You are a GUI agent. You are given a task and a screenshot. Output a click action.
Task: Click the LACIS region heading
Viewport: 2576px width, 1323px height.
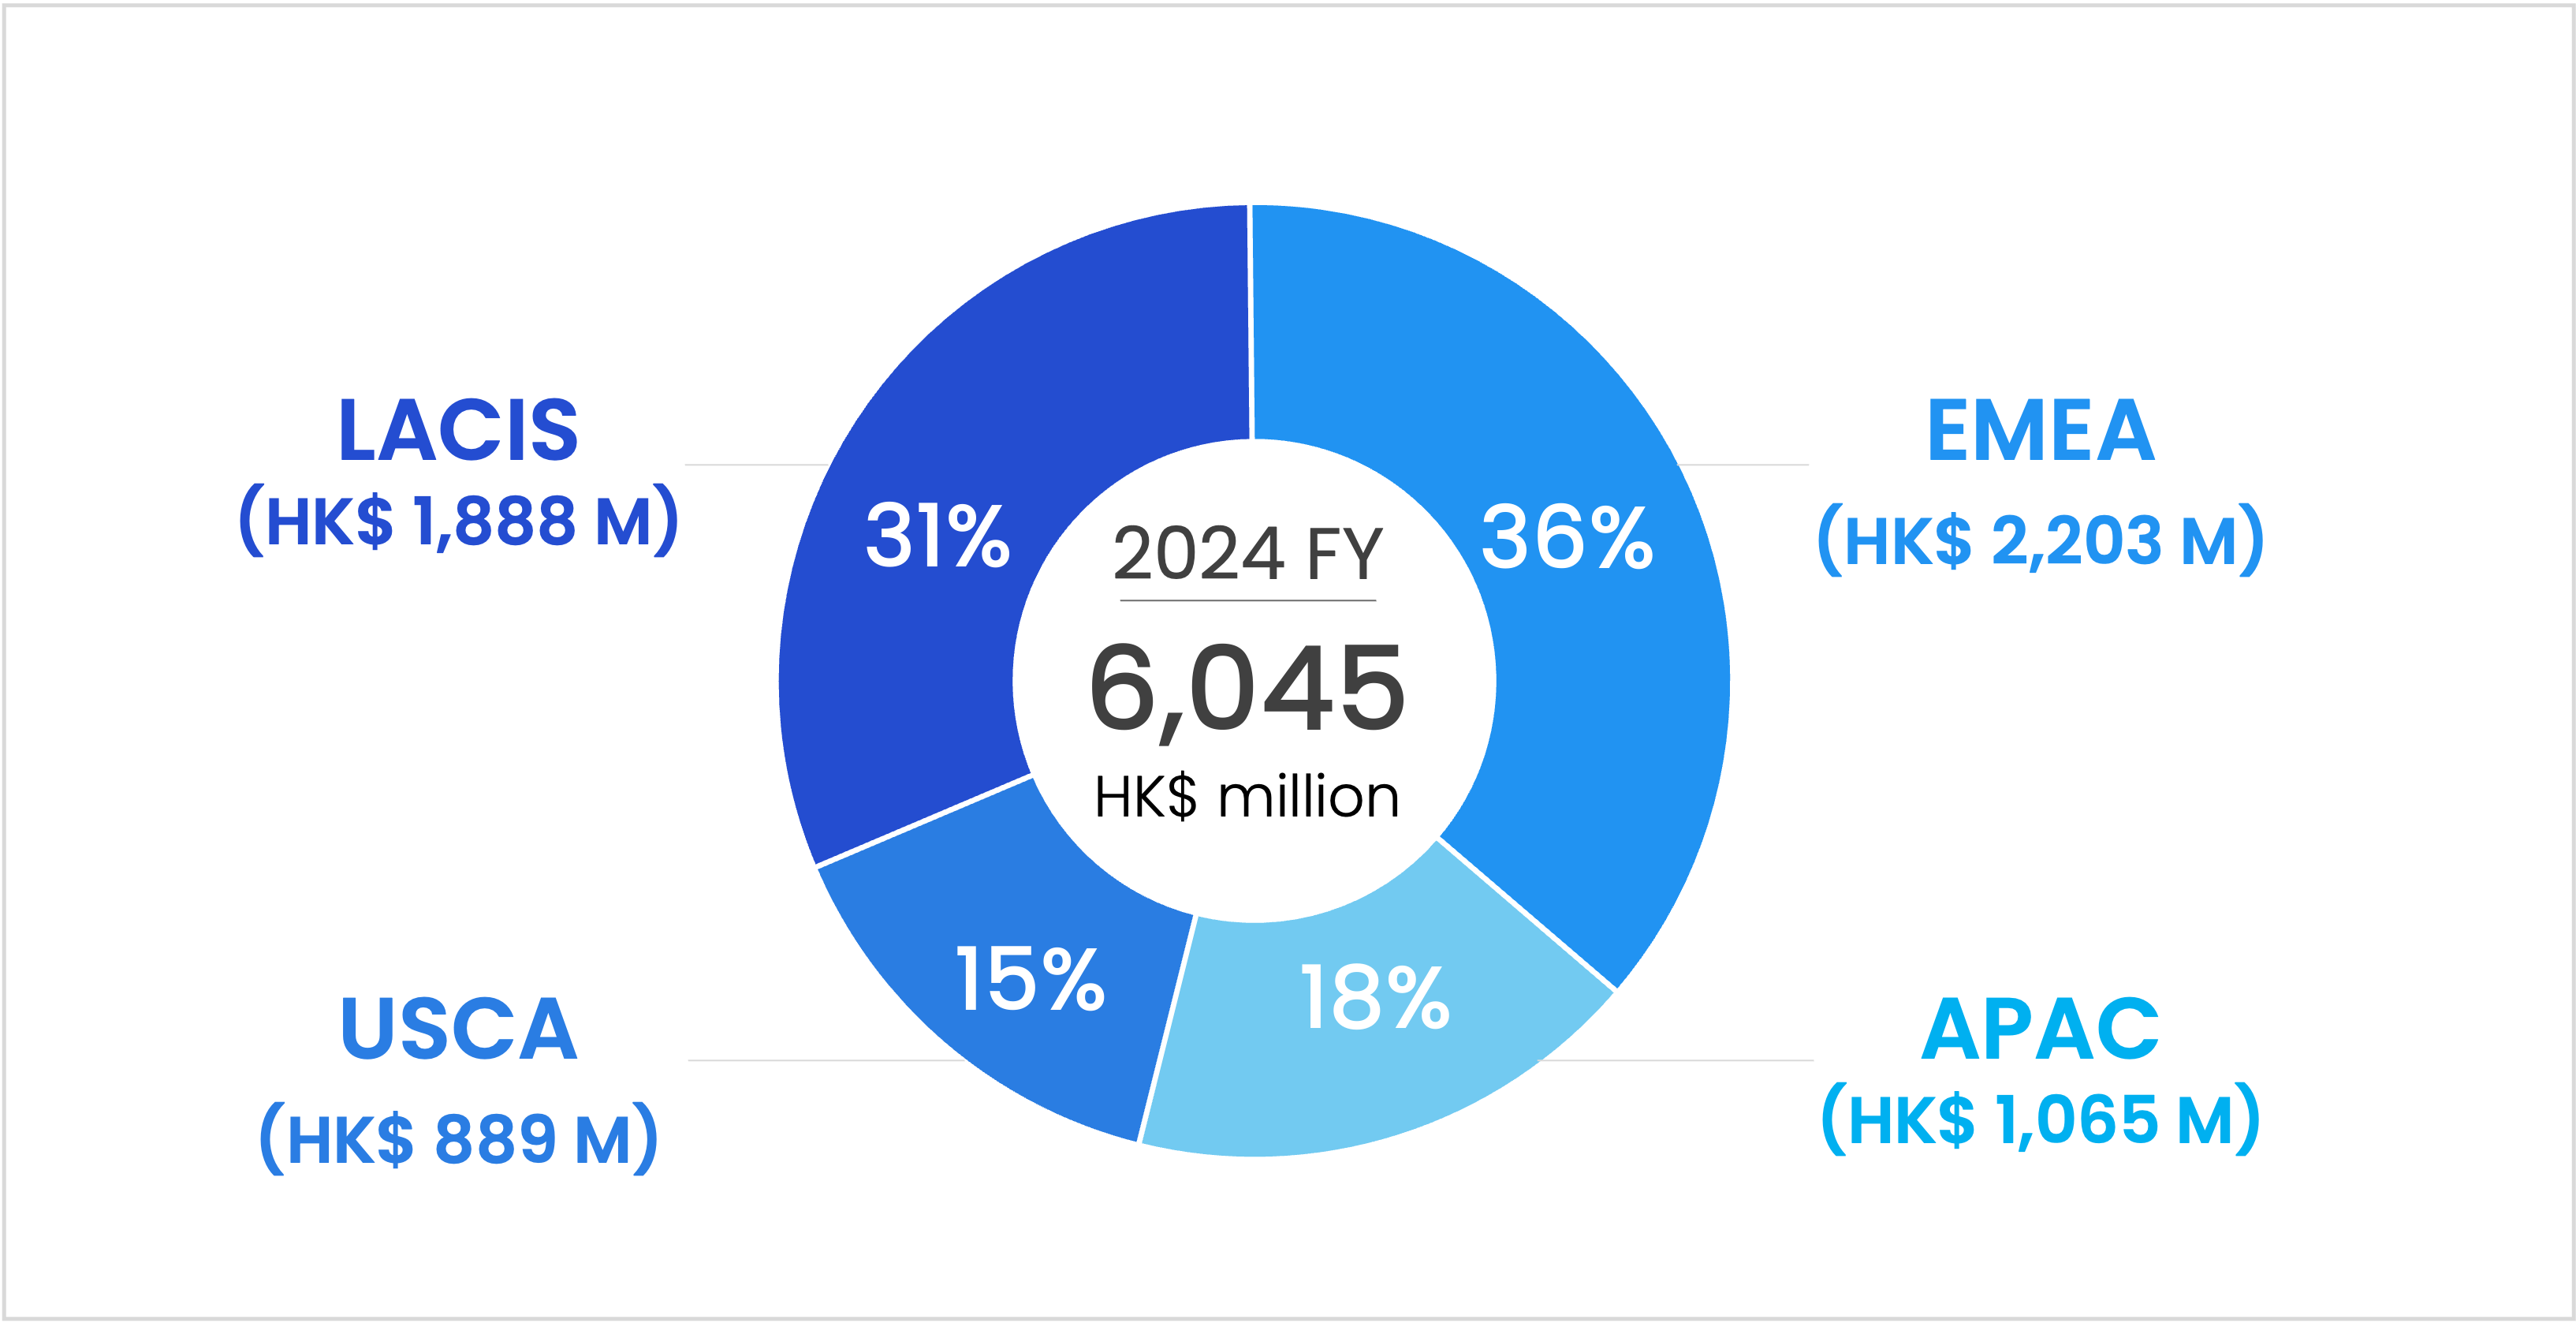click(x=458, y=430)
